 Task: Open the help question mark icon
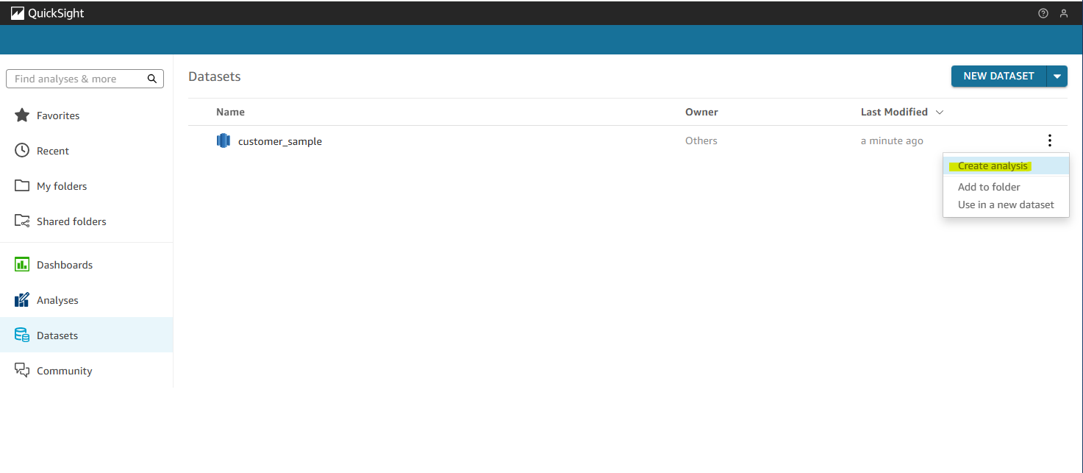[1043, 13]
